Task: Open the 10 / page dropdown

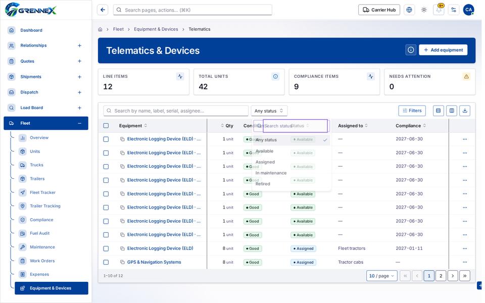Action: click(x=381, y=276)
